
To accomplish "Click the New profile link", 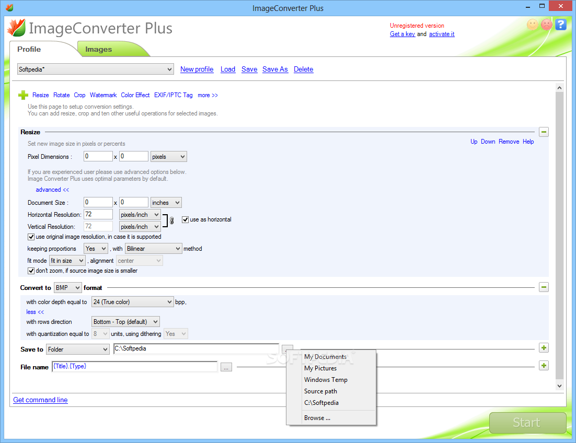I will coord(197,69).
